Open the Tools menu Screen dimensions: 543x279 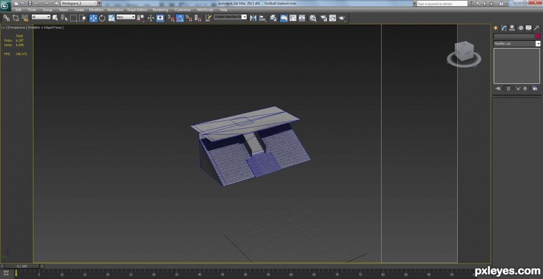(32, 10)
